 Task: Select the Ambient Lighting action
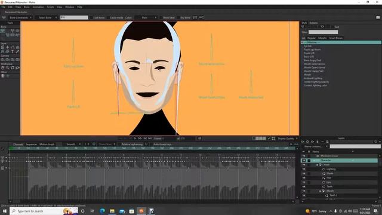tap(313, 78)
